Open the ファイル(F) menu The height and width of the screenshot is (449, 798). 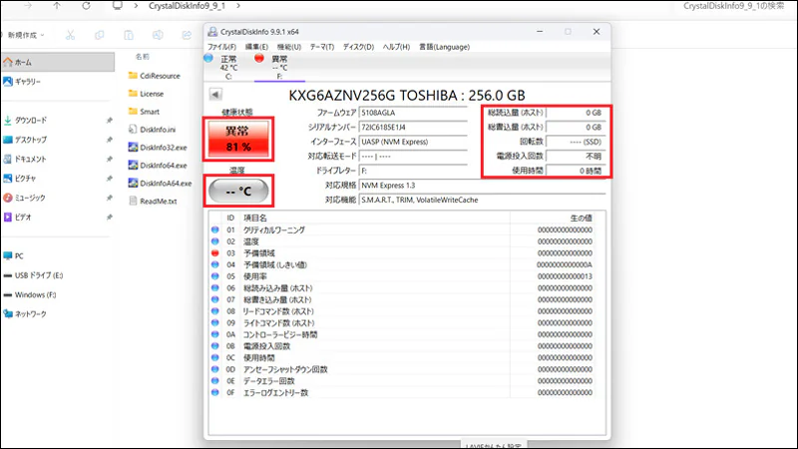(x=221, y=47)
